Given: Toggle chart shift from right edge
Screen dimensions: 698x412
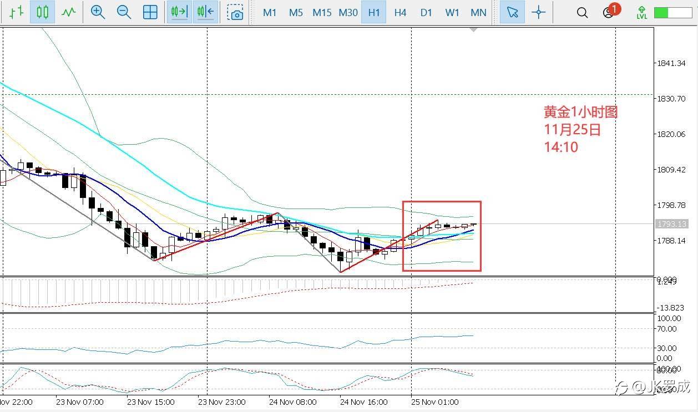Looking at the screenshot, I should (205, 12).
